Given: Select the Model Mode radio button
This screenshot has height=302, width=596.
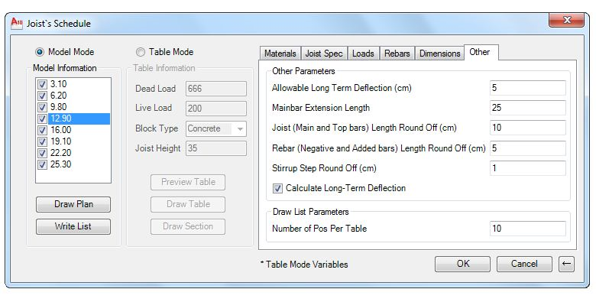Looking at the screenshot, I should pyautogui.click(x=40, y=52).
